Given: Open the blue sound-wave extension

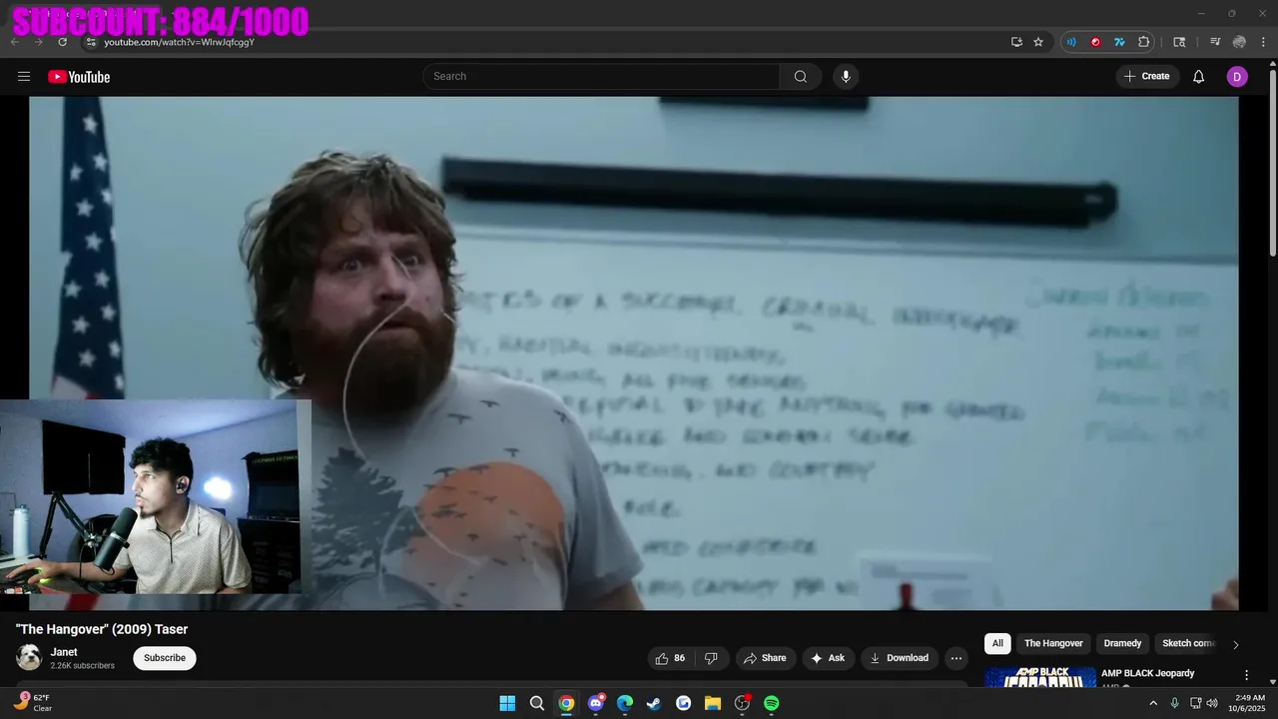Looking at the screenshot, I should point(1071,42).
